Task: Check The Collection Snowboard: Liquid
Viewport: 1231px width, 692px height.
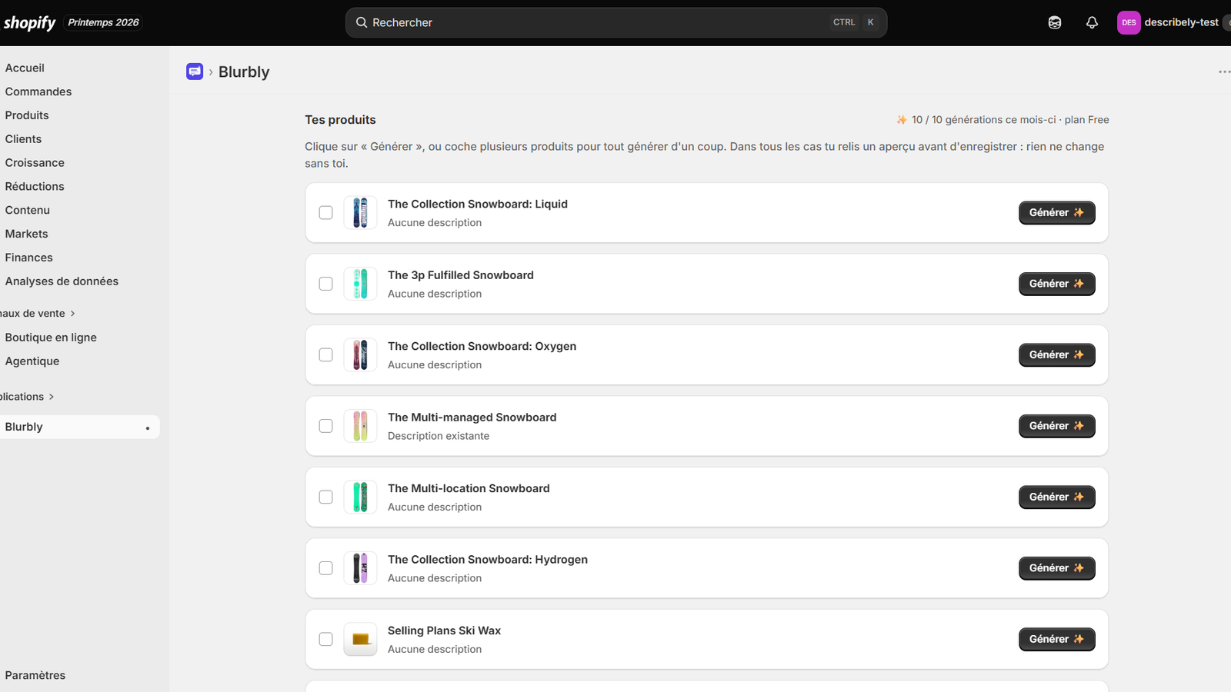Action: [326, 213]
